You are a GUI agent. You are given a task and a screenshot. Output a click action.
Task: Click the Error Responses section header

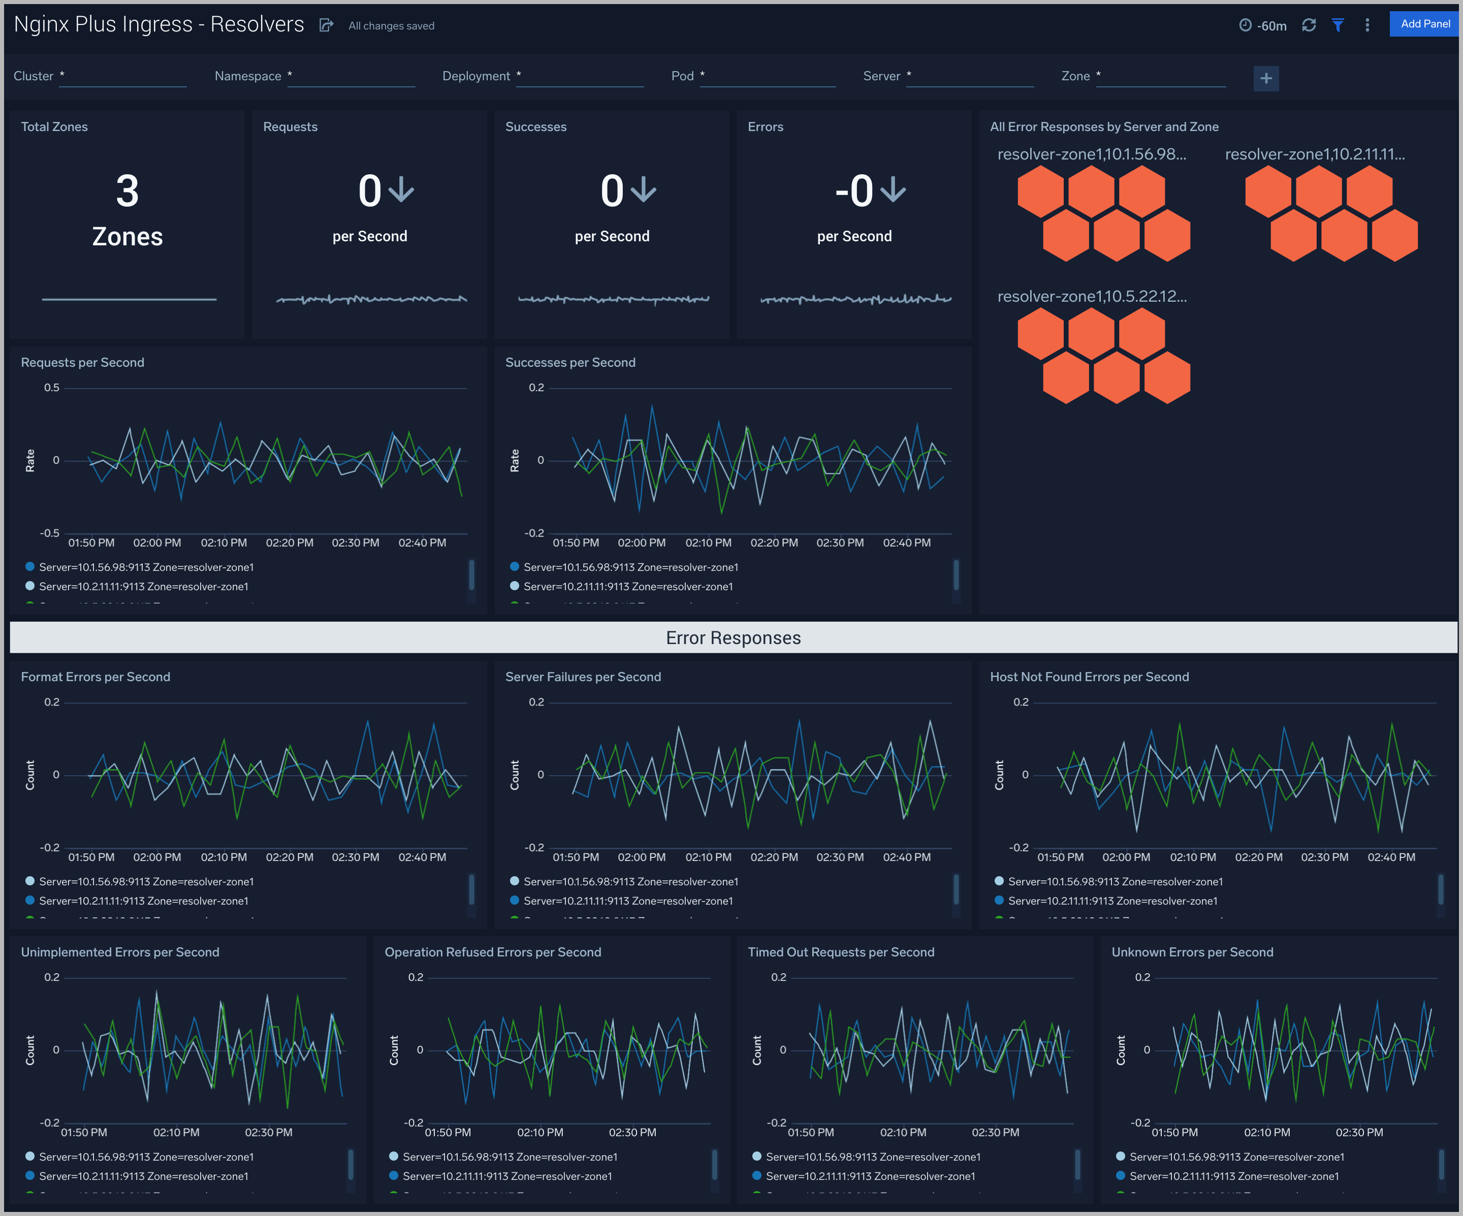[x=732, y=637]
